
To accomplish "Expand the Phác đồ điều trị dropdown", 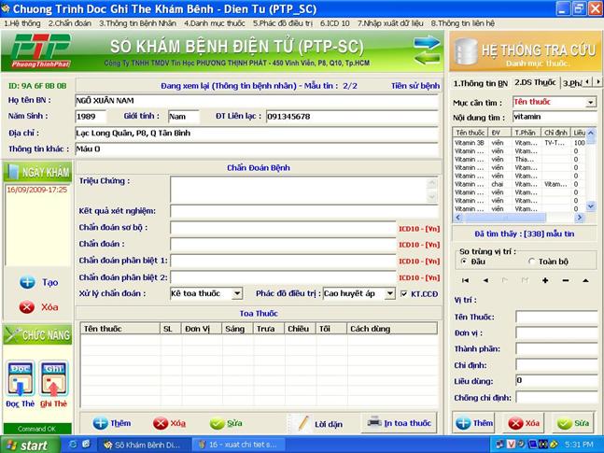I will coord(390,293).
